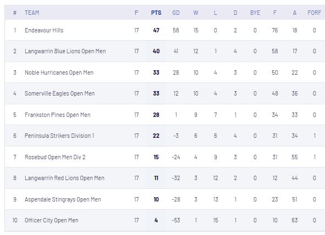Select Noble Hurricanes Open Men row
This screenshot has height=235, width=325.
165,72
